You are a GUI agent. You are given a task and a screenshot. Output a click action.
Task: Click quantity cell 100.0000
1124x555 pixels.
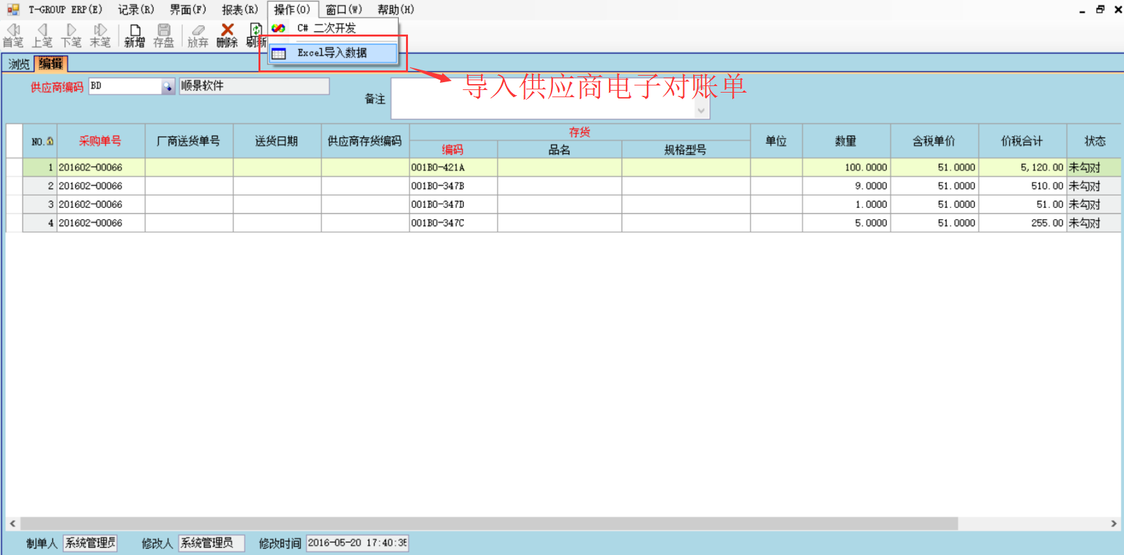tap(846, 168)
